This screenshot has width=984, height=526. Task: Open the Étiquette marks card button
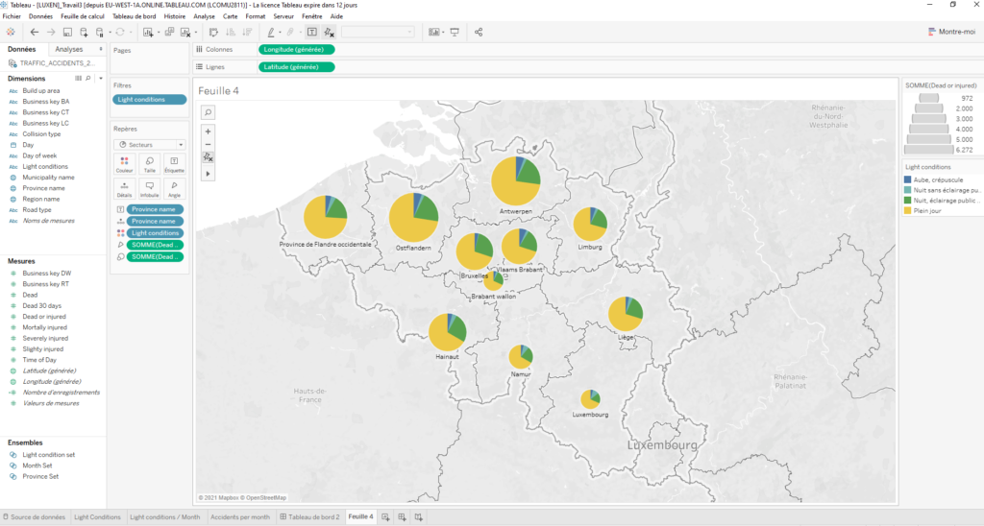point(175,165)
